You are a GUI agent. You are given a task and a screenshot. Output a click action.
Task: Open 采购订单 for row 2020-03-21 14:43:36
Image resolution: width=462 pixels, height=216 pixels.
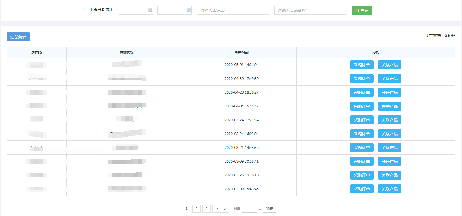click(362, 148)
